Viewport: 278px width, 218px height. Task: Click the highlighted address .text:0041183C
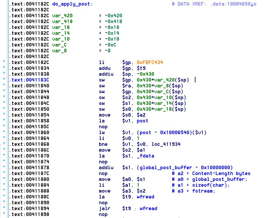coord(29,80)
